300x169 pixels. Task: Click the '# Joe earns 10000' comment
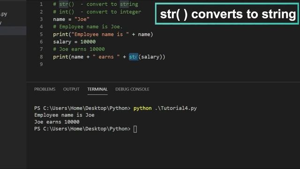(x=79, y=49)
